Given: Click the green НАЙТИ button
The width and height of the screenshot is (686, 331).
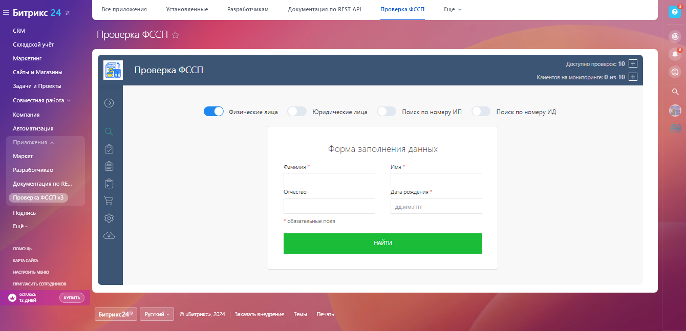Looking at the screenshot, I should click(x=383, y=243).
